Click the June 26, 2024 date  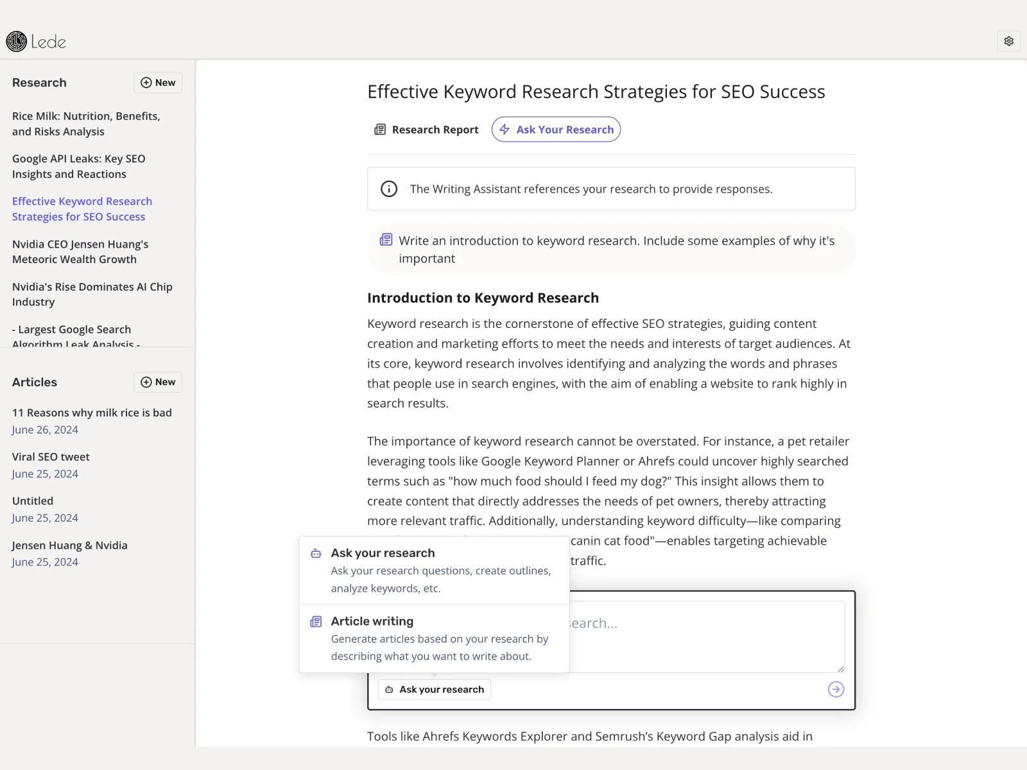point(45,430)
